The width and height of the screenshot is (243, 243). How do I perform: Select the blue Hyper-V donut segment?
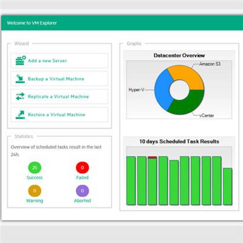coord(163,90)
